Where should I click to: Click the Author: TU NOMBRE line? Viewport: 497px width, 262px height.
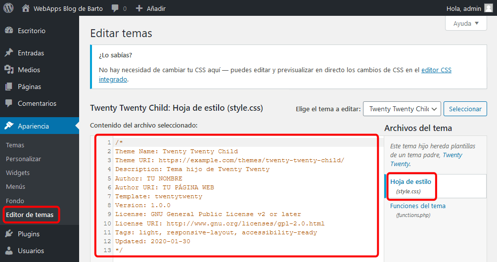click(x=149, y=178)
